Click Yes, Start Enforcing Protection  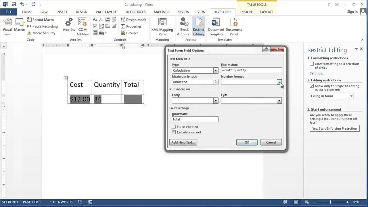(335, 129)
